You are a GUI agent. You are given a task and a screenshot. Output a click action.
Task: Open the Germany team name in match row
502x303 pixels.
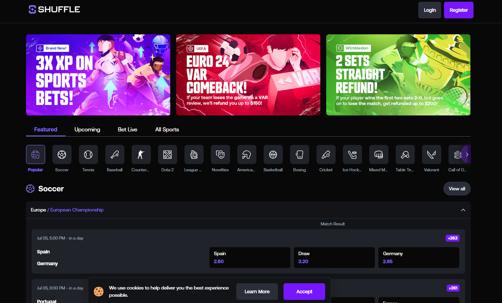pyautogui.click(x=47, y=263)
